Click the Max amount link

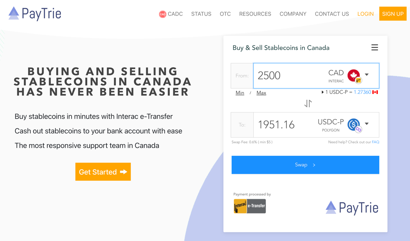pos(261,93)
